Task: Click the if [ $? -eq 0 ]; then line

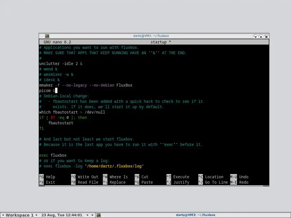Action: [x=63, y=118]
